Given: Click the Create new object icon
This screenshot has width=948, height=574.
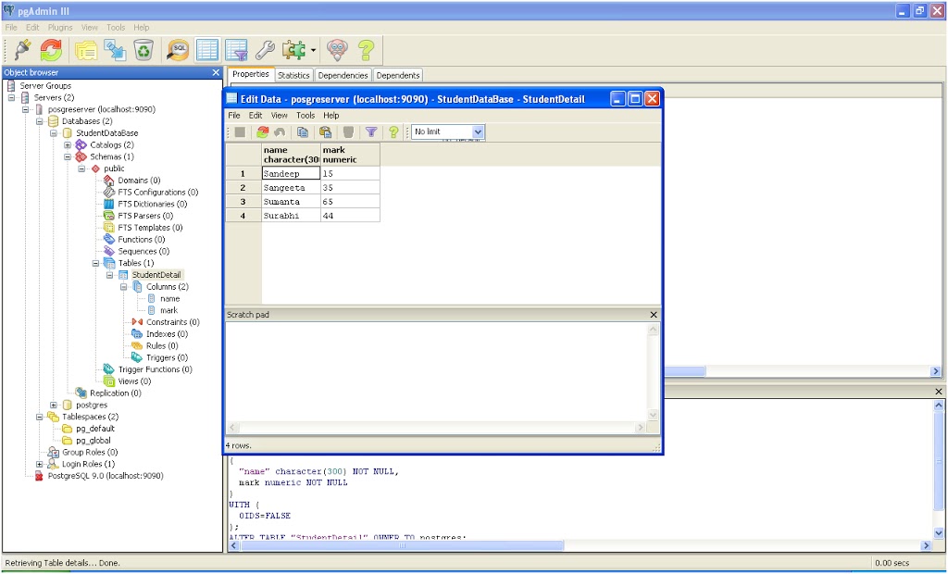Looking at the screenshot, I should 115,50.
